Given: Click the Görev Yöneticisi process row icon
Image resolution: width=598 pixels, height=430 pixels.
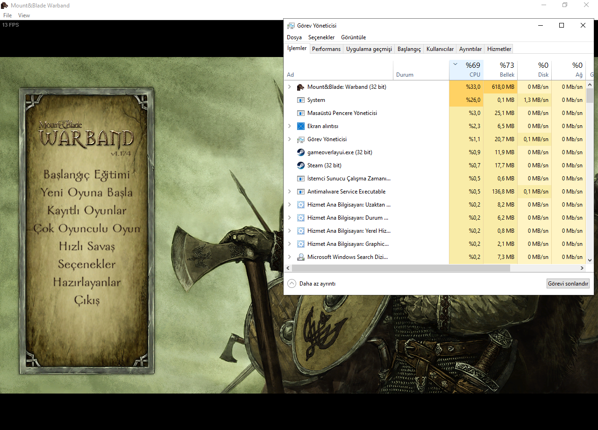Looking at the screenshot, I should click(301, 139).
